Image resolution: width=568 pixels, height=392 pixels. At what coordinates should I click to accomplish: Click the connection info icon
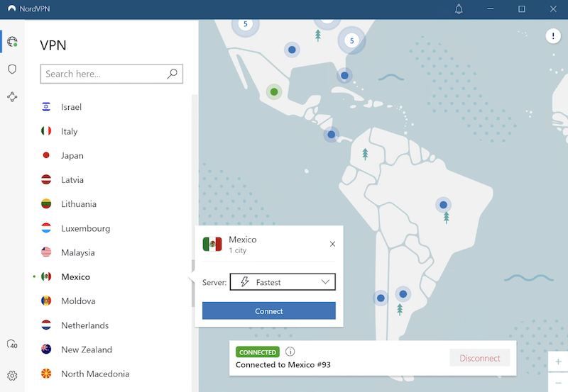pyautogui.click(x=290, y=352)
